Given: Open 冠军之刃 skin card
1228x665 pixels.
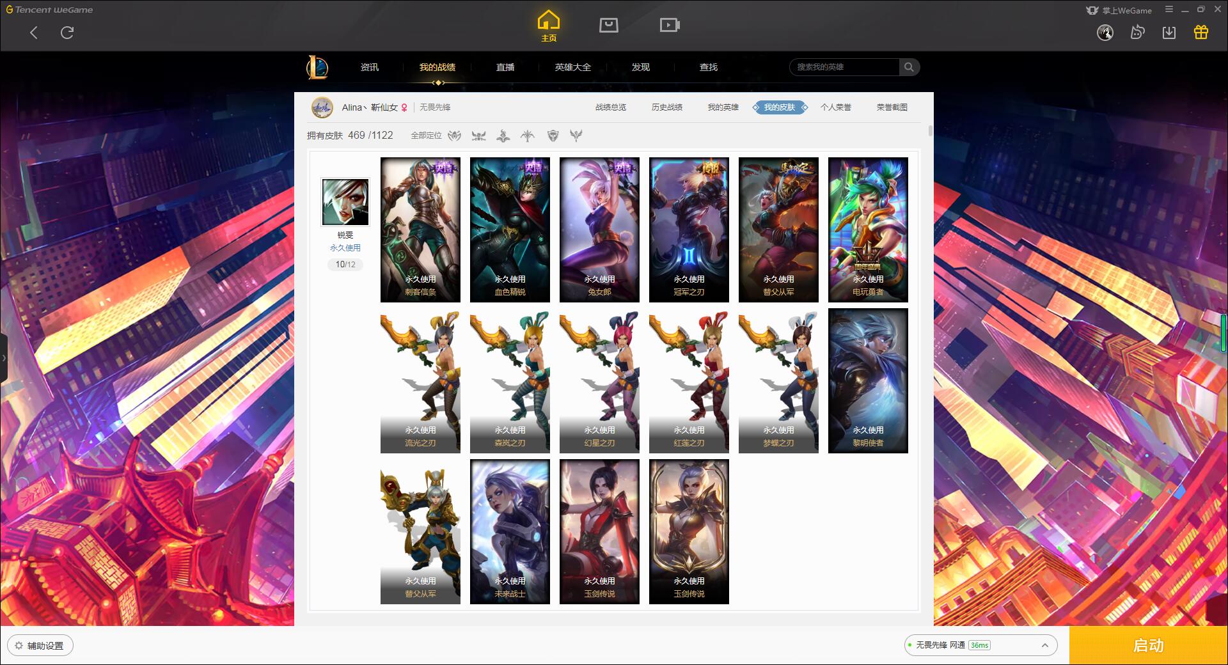Looking at the screenshot, I should click(x=689, y=230).
